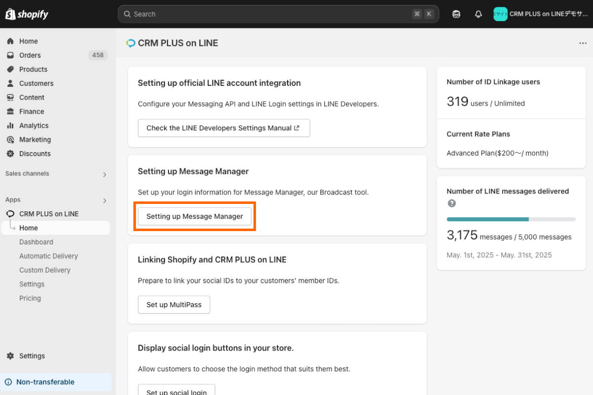Viewport: 593px width, 395px height.
Task: Click the ⌘ K shortcut hint
Action: point(423,14)
